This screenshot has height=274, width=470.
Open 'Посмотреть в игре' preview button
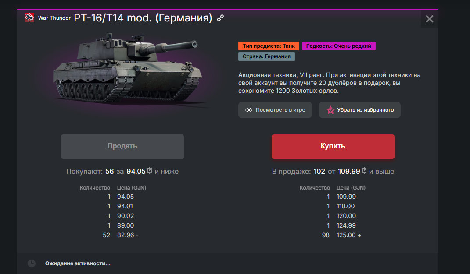(275, 110)
